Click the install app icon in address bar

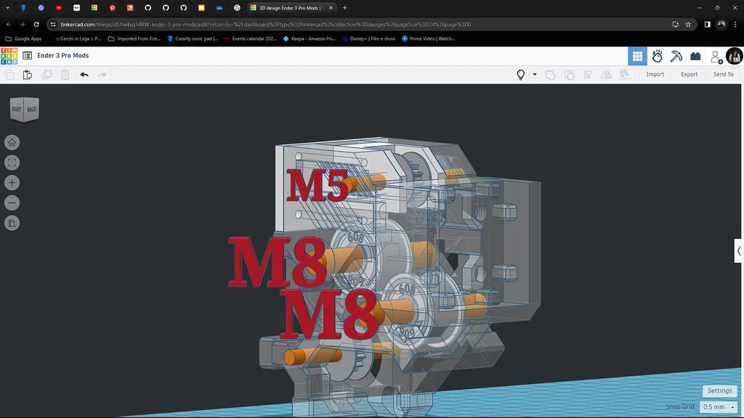676,24
